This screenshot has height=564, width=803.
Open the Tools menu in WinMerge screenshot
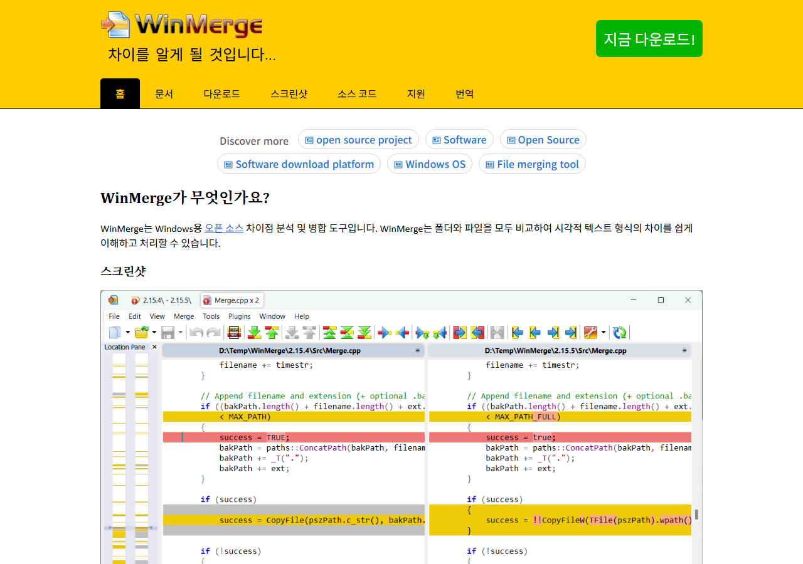pos(211,316)
